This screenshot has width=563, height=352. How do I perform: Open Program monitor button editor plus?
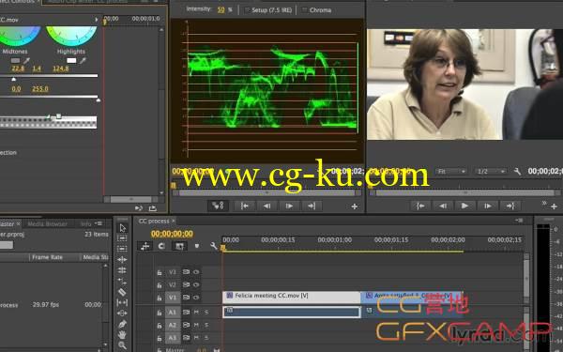(554, 207)
